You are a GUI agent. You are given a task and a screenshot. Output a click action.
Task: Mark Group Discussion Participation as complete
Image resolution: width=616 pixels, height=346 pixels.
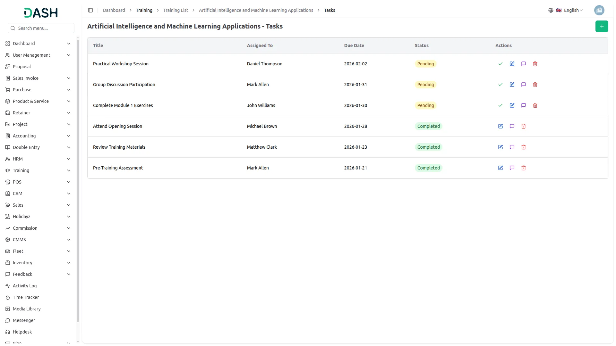pyautogui.click(x=501, y=85)
